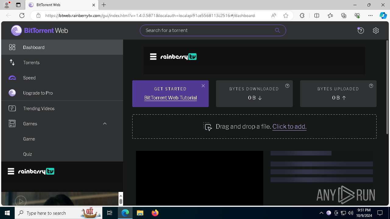Image resolution: width=390 pixels, height=219 pixels.
Task: Open Browser essentials icon
Action: point(357,16)
